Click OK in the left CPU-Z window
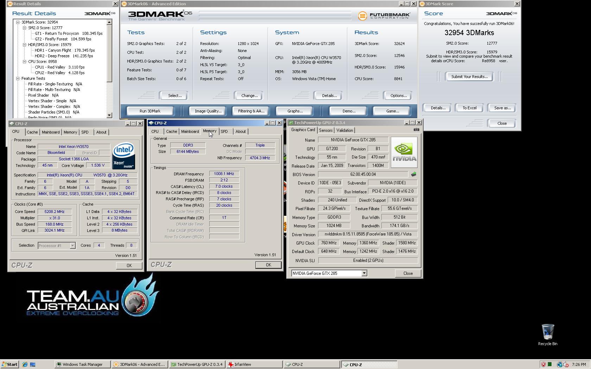 [129, 266]
